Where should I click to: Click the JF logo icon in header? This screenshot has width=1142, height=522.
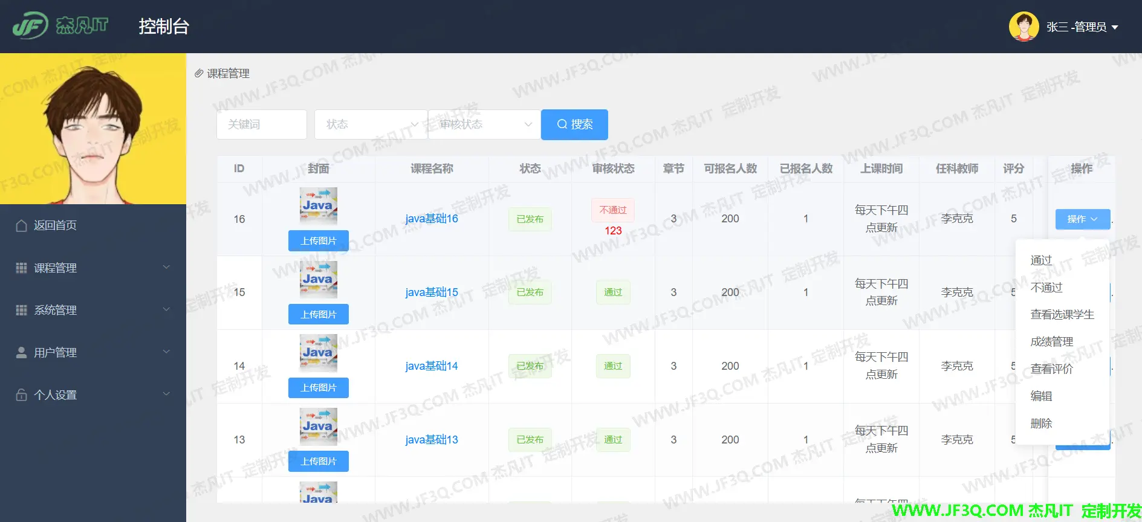click(30, 26)
